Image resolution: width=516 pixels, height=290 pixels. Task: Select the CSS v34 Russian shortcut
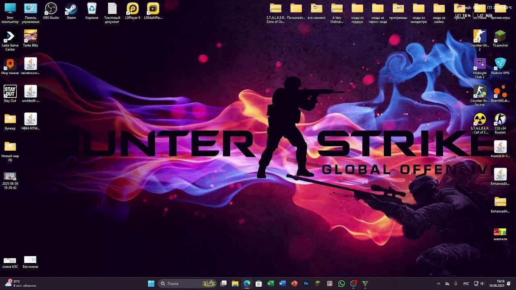coord(500,124)
